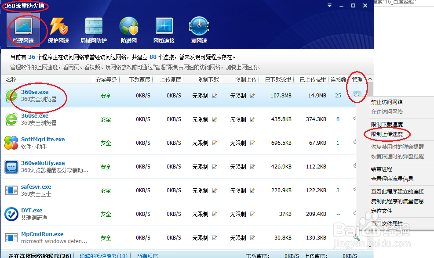Screen dimensions: 434x258
Task: Choose 结束进程 from the context menu
Action: coord(381,169)
